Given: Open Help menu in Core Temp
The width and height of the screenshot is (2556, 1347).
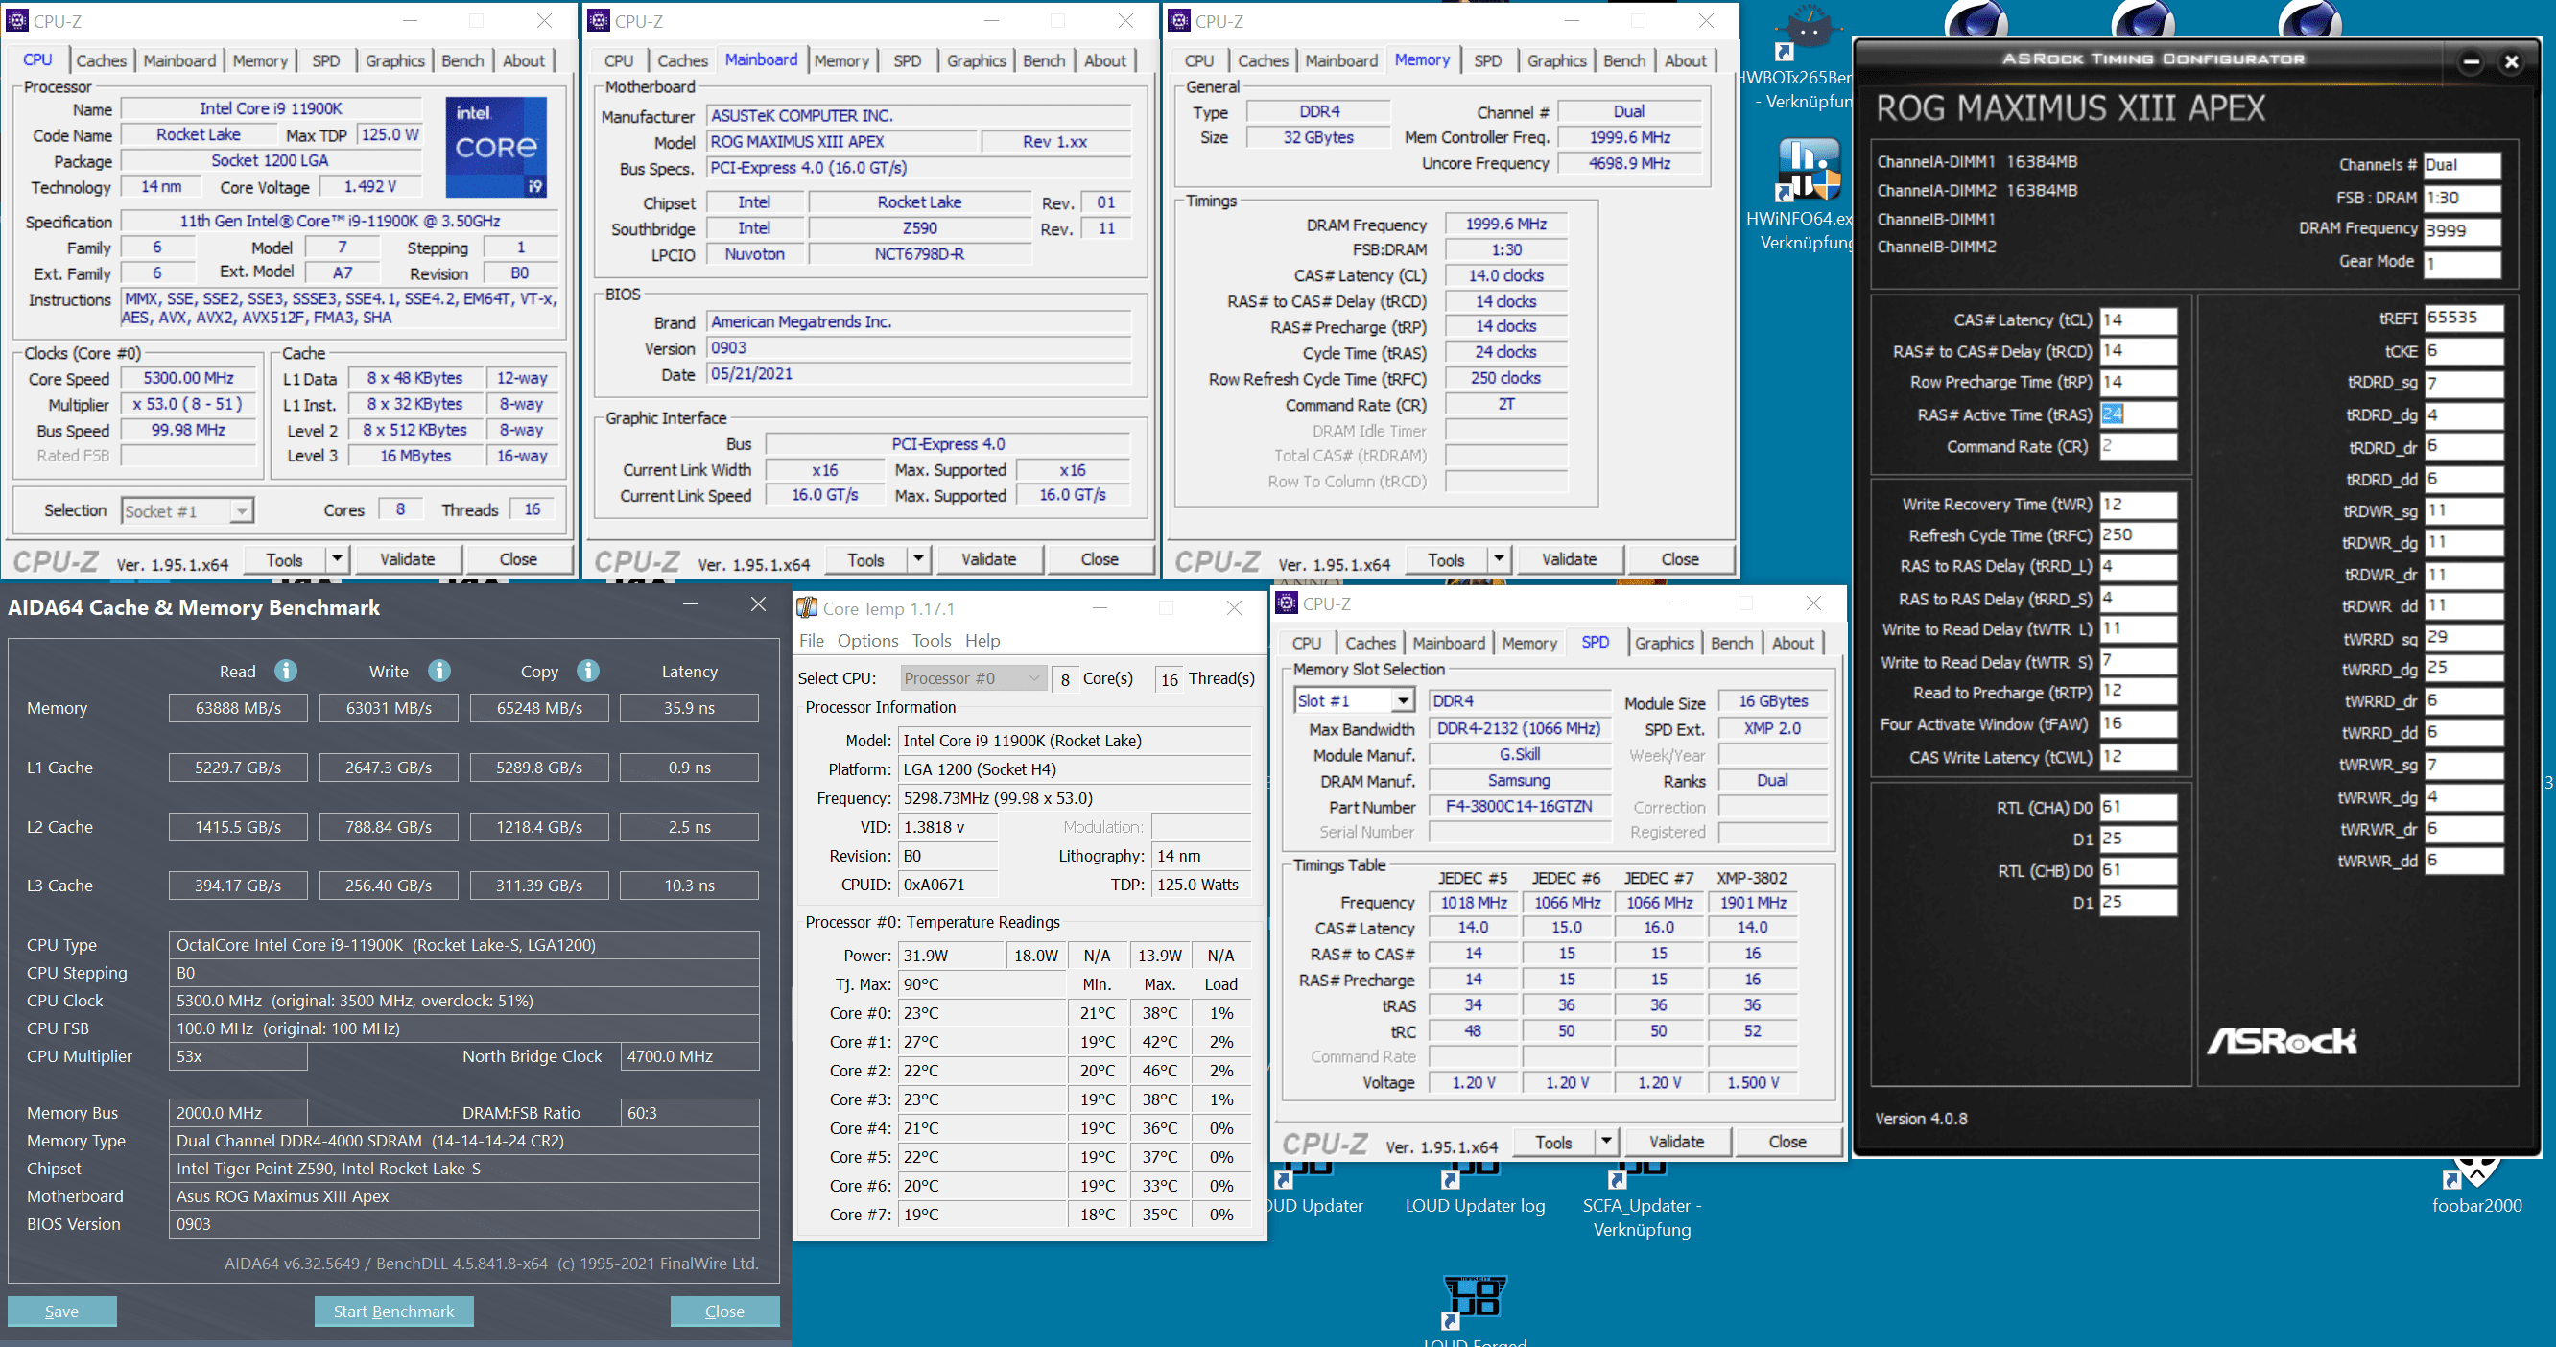Looking at the screenshot, I should [982, 641].
